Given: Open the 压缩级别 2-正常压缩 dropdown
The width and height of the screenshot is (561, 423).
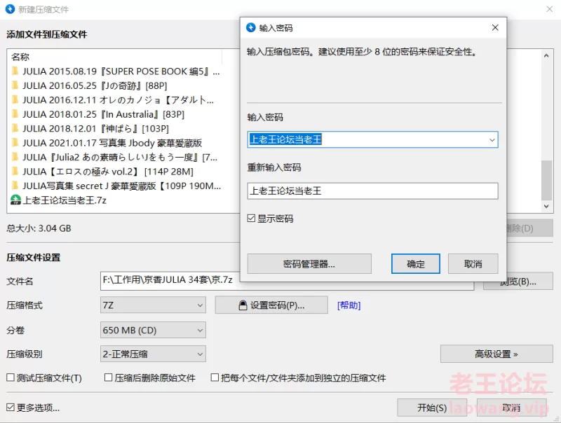Looking at the screenshot, I should [153, 354].
